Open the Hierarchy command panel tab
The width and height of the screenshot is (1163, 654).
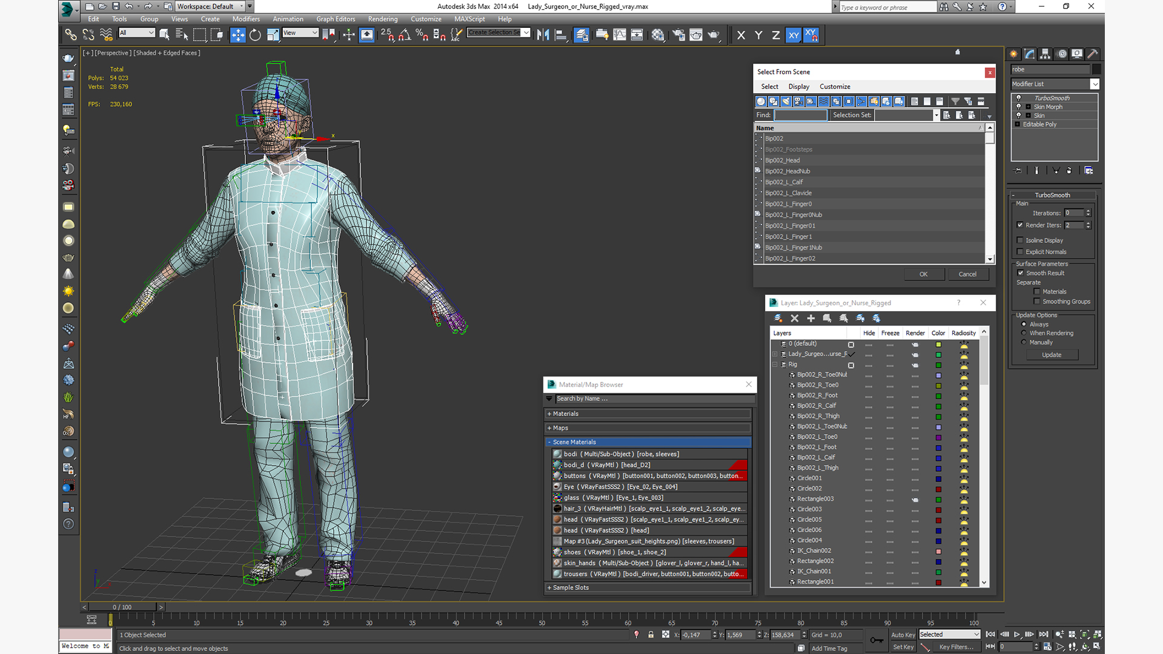coord(1045,54)
